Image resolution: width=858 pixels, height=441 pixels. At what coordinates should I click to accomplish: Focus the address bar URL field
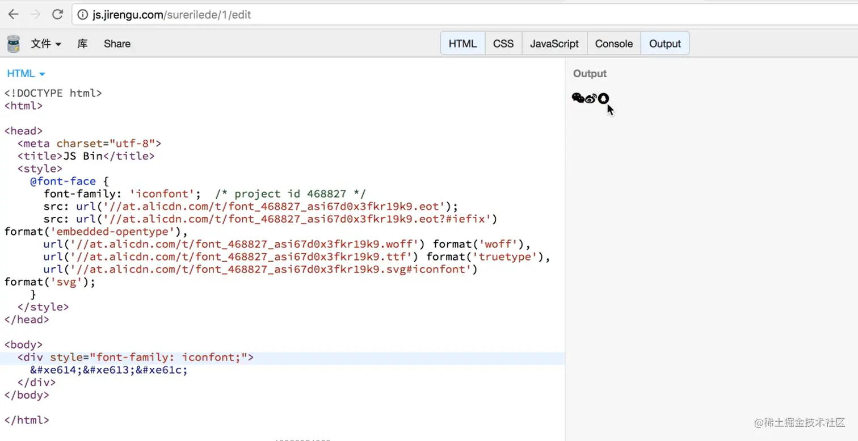click(465, 15)
